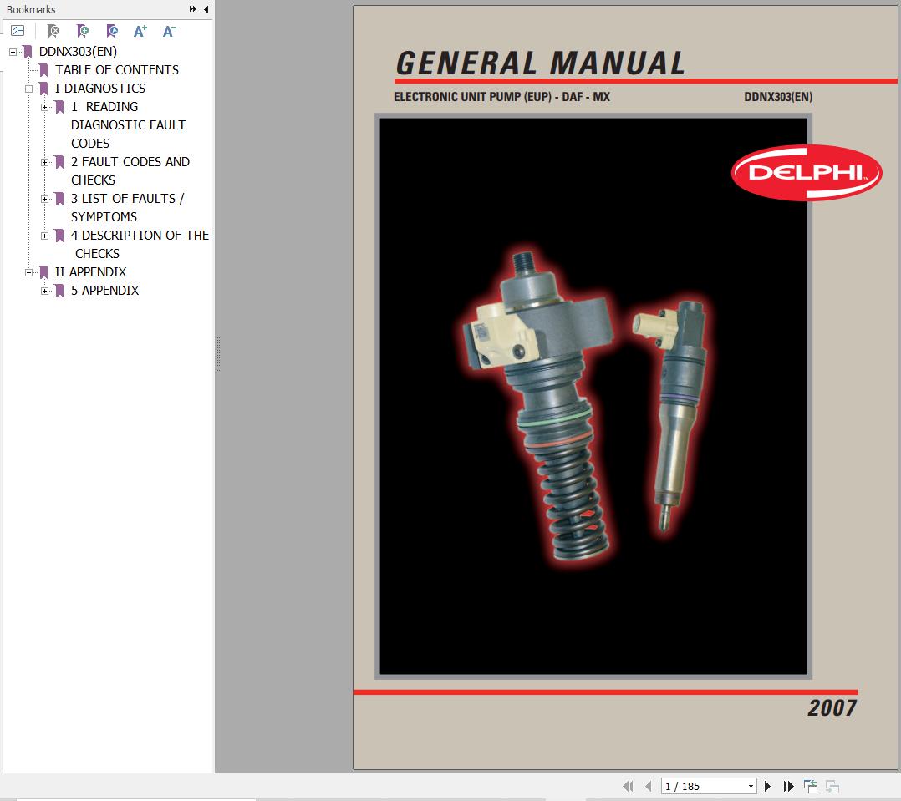Expand the '1 READING DIAGNOSTIC FAULT CODES' bookmark
Viewport: 901px width, 801px height.
point(46,106)
